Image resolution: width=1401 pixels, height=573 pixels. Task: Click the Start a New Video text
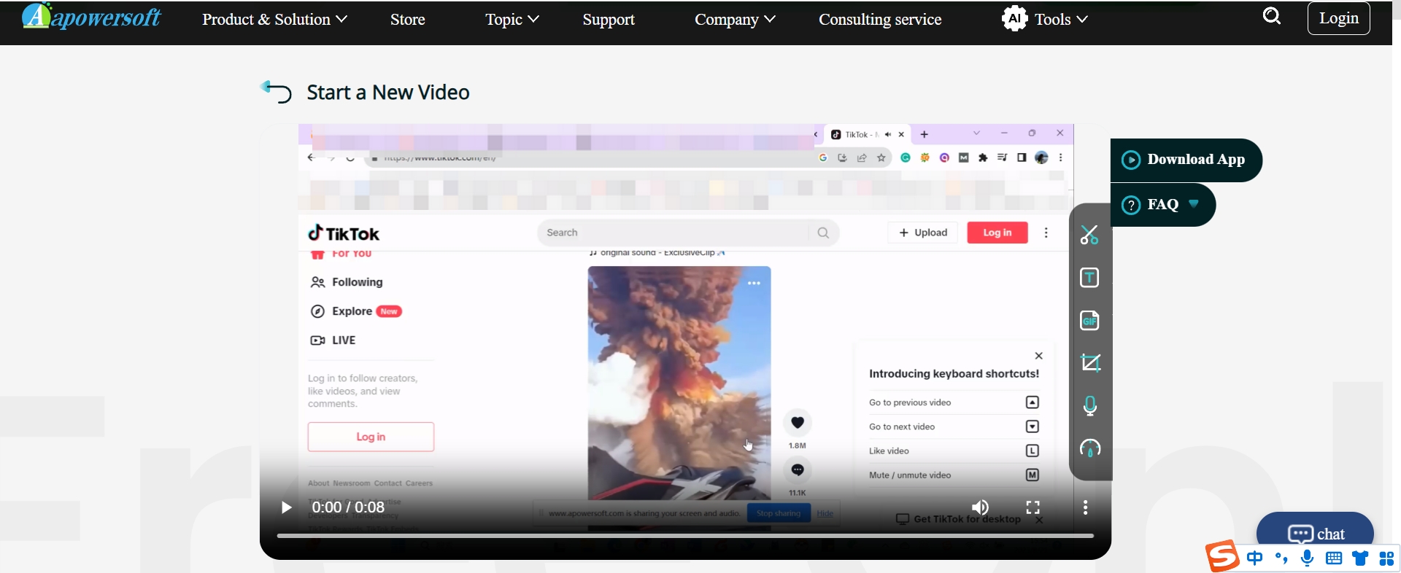[x=388, y=93]
